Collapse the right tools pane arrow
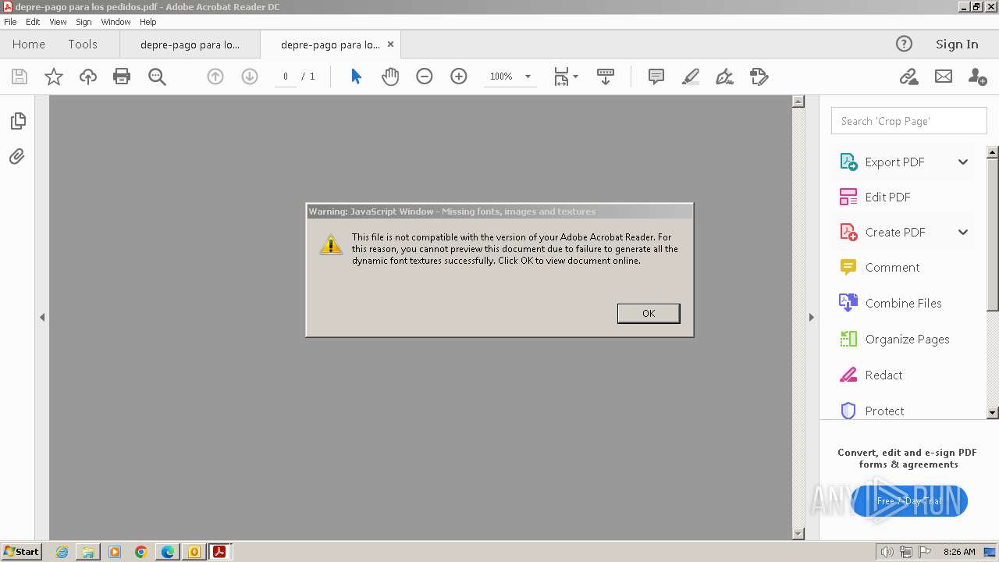 coord(811,317)
